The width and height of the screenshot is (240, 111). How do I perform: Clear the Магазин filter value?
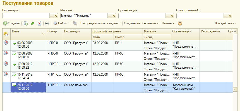coord(114,16)
